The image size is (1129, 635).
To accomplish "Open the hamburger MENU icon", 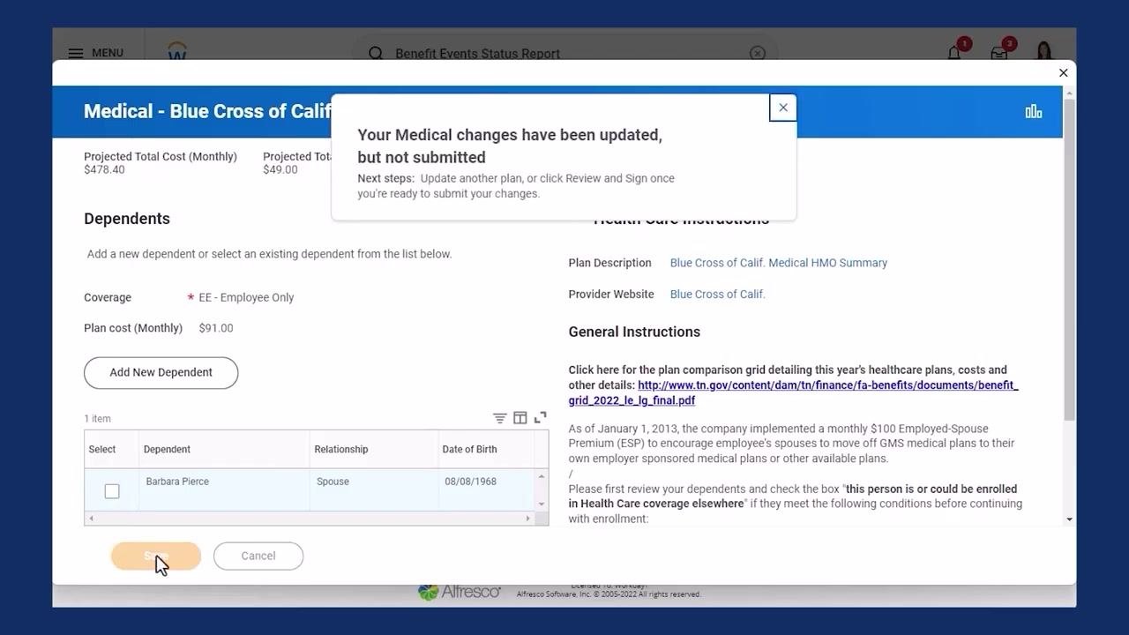I will point(76,53).
